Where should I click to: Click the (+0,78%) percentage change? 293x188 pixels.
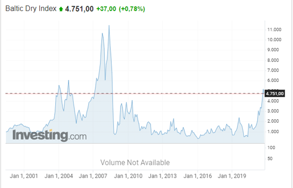[132, 9]
